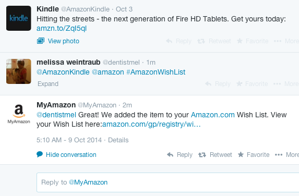
Task: Open More menu on Kindle tweet
Action: point(286,41)
